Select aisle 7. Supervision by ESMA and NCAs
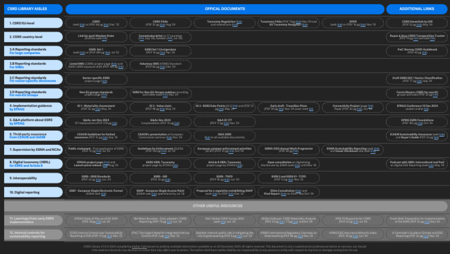Screen dimensions: 450x254 coord(33,150)
